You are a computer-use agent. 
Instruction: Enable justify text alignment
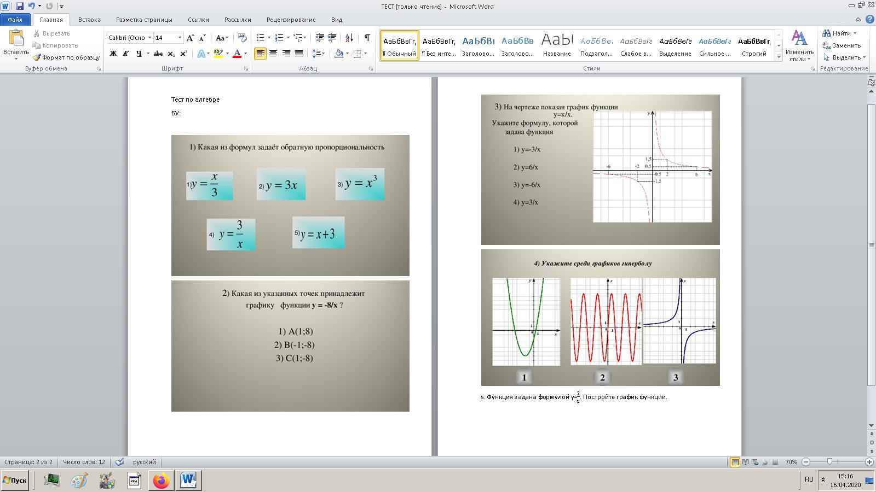coord(298,54)
